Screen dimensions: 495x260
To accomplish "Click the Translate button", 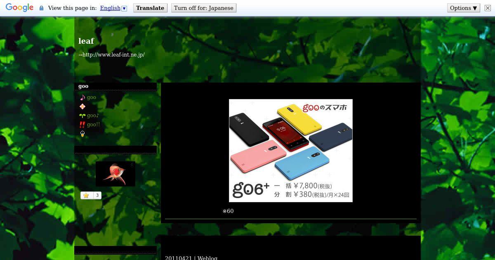I will [150, 8].
